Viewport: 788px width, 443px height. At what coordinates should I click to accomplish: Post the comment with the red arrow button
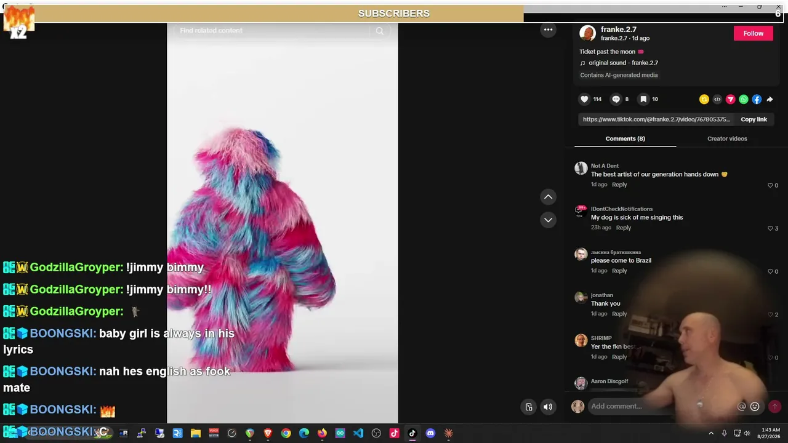(x=774, y=406)
